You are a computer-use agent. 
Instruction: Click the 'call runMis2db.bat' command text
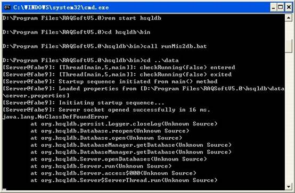pos(175,46)
